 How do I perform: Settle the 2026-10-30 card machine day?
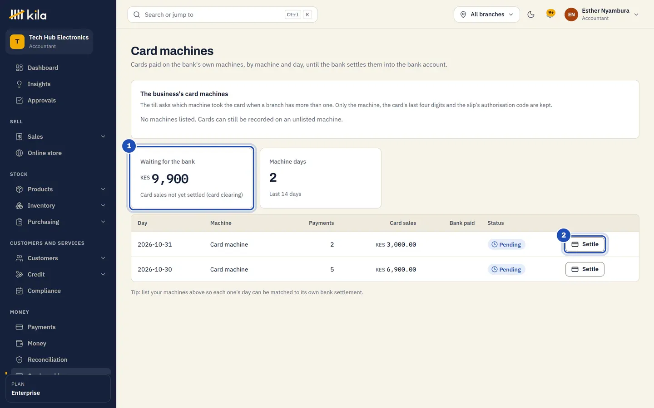coord(585,269)
